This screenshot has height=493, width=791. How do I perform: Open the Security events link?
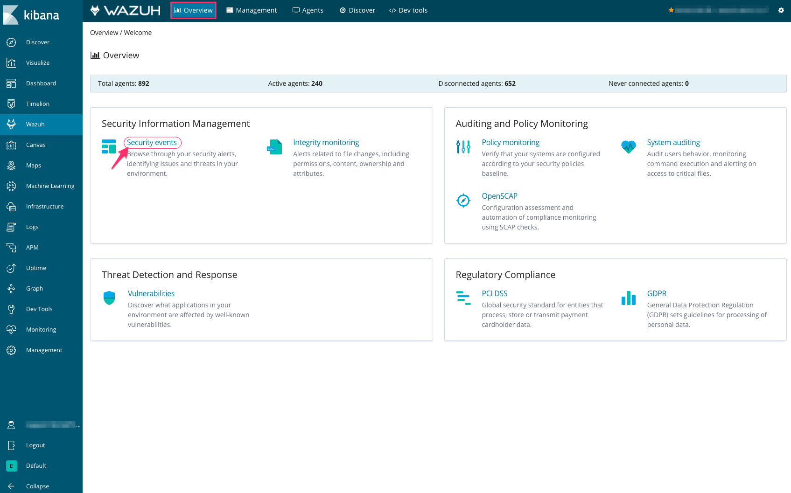(152, 143)
